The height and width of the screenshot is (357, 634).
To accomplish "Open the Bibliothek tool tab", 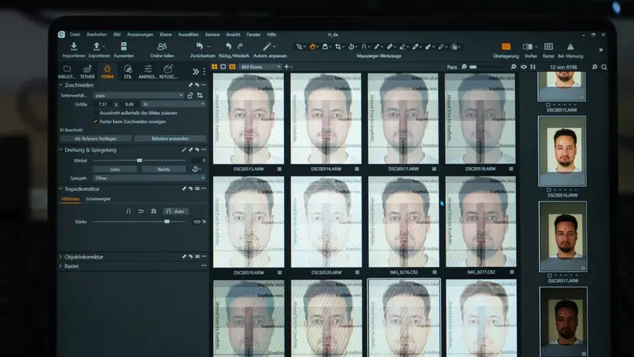I will click(67, 71).
